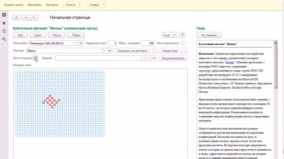The width and height of the screenshot is (284, 159).
Task: Navigate forward with right arrow
Action: click(x=34, y=18)
